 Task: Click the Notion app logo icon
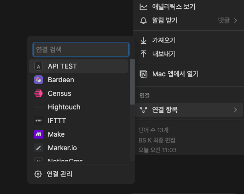143,74
